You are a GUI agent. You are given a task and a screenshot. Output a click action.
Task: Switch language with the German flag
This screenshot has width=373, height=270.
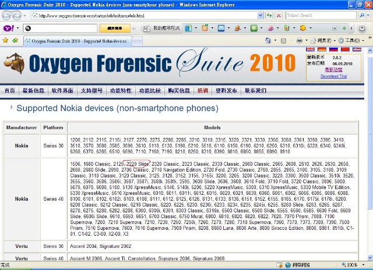(322, 49)
